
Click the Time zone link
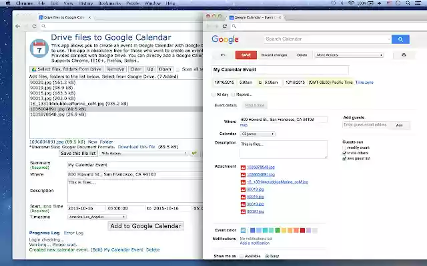pos(364,82)
